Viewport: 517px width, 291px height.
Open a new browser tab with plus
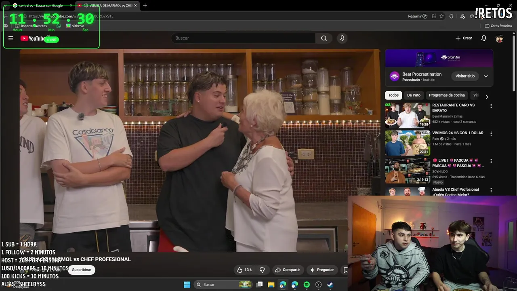[x=145, y=5]
